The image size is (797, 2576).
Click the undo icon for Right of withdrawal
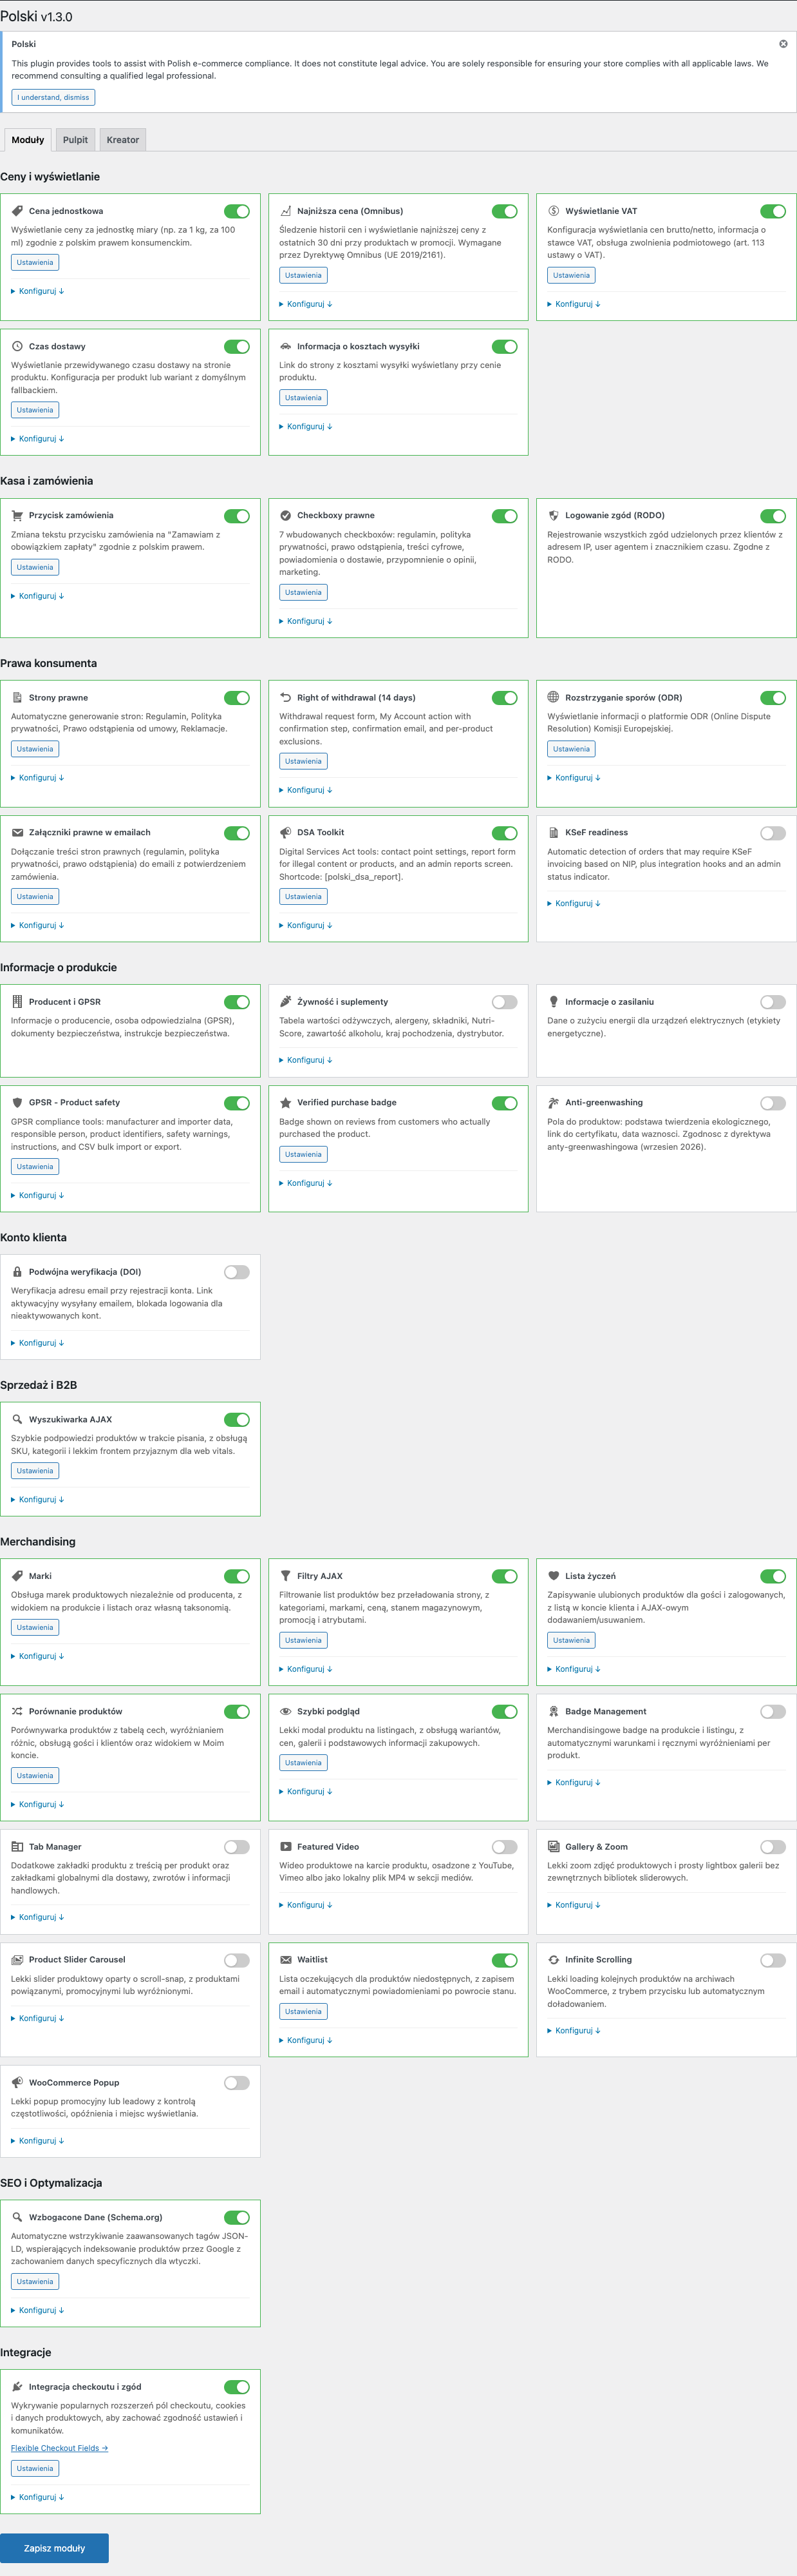click(x=286, y=698)
